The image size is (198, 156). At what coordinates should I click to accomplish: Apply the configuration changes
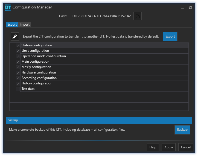pos(168,147)
